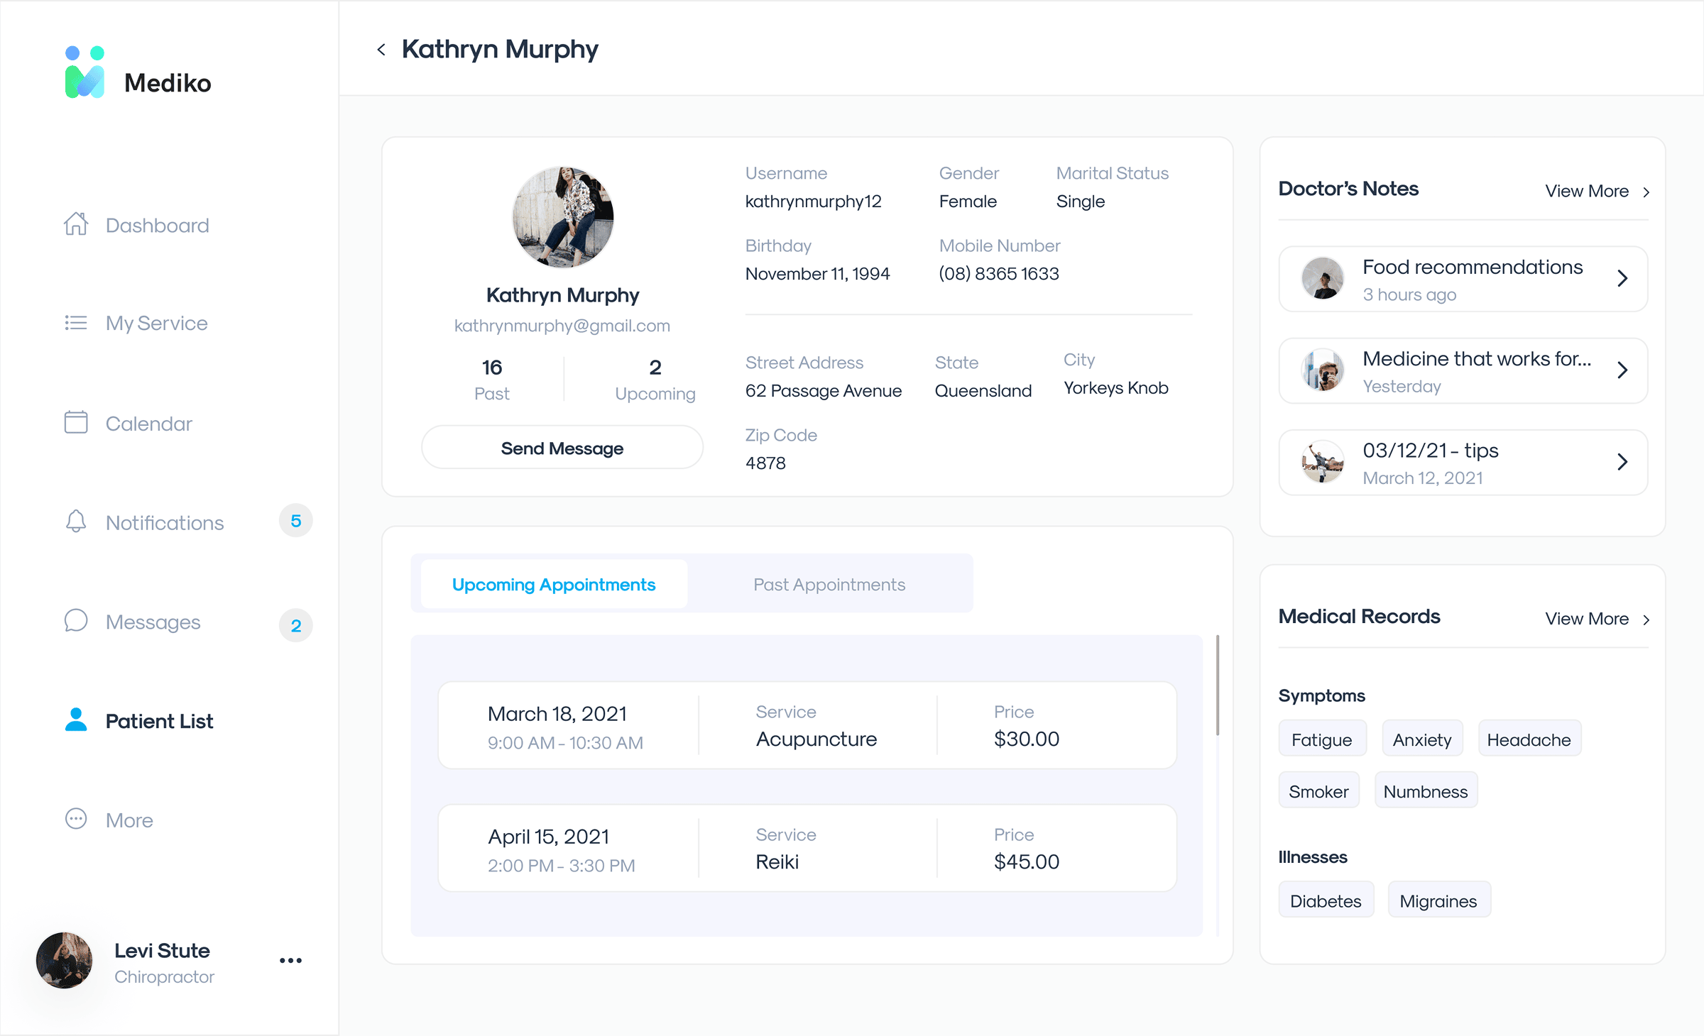Open three-dot menu next to Levi Stute
Viewport: 1704px width, 1036px height.
290,961
